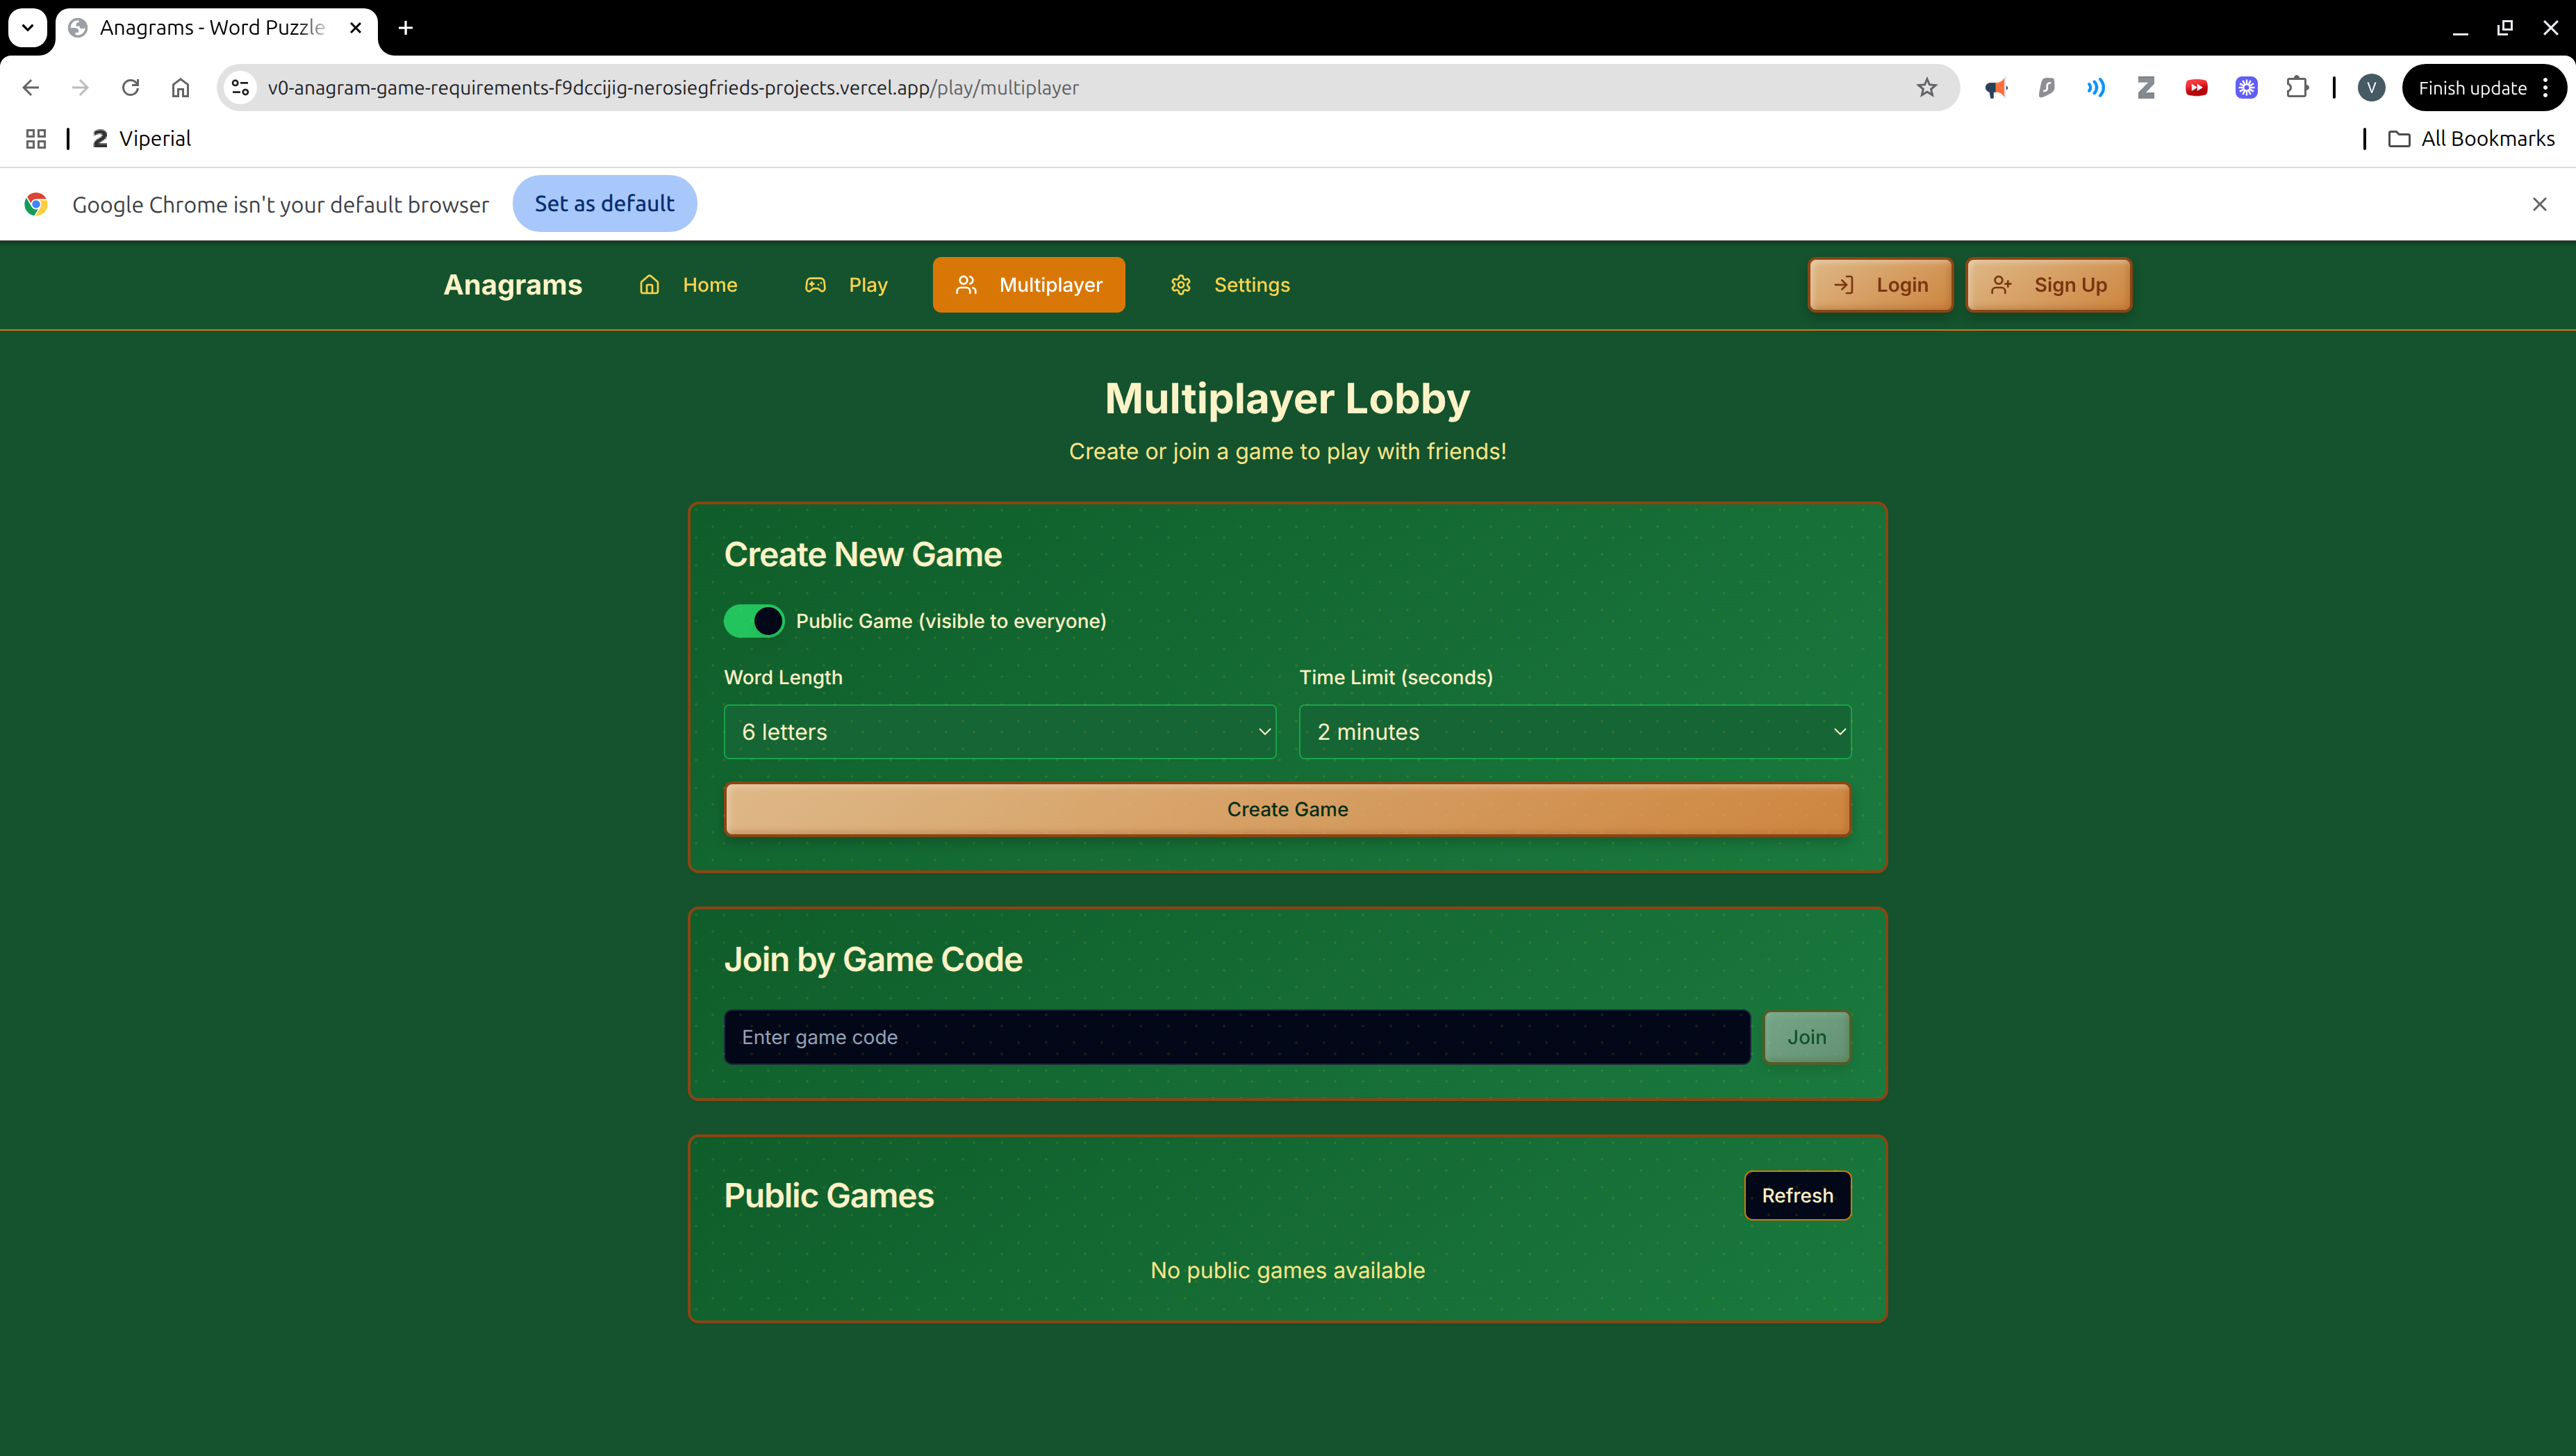Go to the Home nav item

pyautogui.click(x=689, y=285)
